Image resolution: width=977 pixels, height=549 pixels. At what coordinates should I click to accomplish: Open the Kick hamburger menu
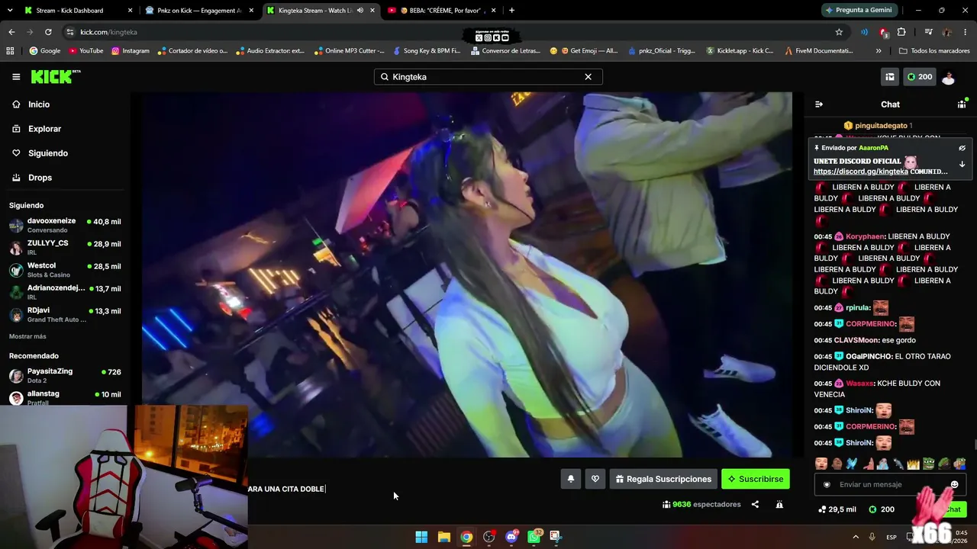pos(16,76)
